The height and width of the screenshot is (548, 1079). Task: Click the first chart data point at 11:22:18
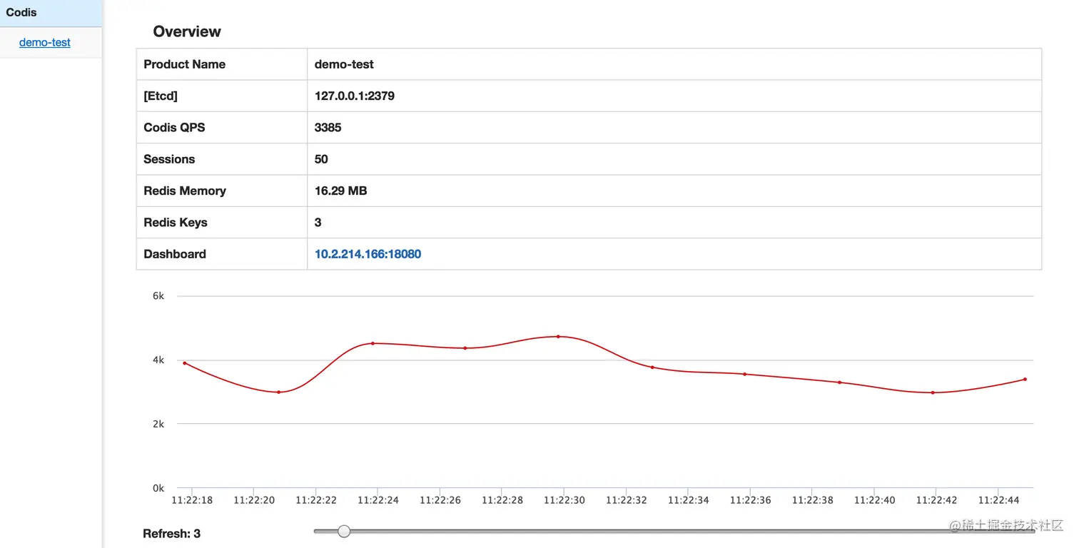[x=185, y=363]
